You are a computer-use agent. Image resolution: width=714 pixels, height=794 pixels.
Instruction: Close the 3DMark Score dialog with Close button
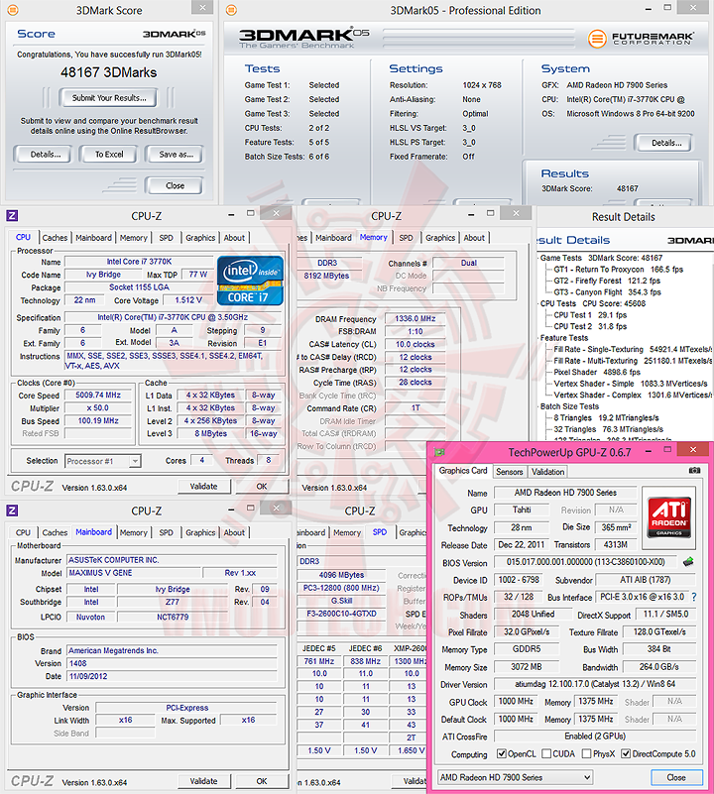(175, 185)
